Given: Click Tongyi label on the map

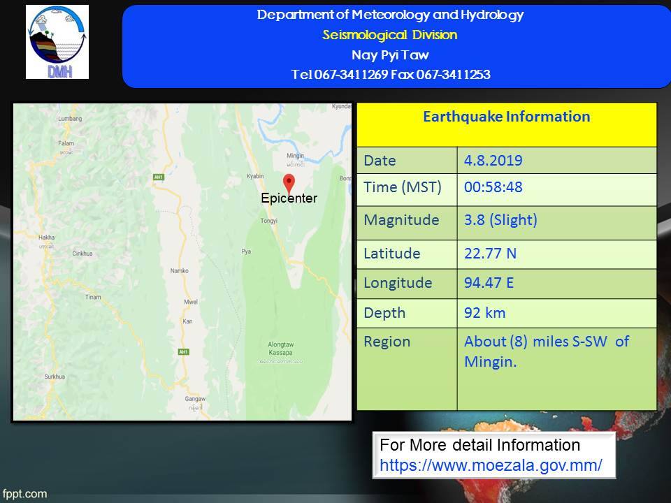Looking at the screenshot, I should [268, 221].
